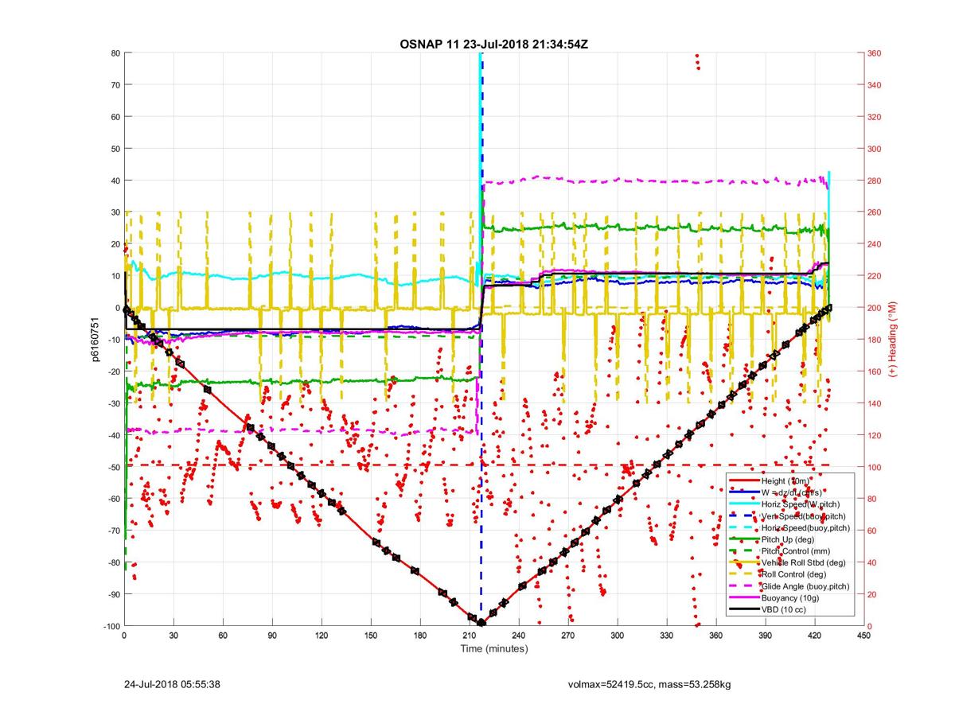Image resolution: width=955 pixels, height=704 pixels.
Task: Select the left-axis tick label "-70"
Action: pos(112,531)
